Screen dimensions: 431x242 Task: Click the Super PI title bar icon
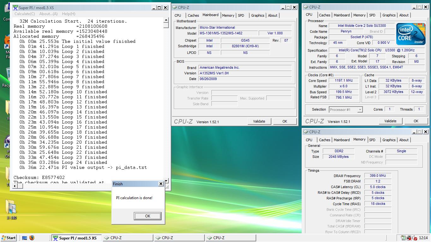[x=15, y=7]
